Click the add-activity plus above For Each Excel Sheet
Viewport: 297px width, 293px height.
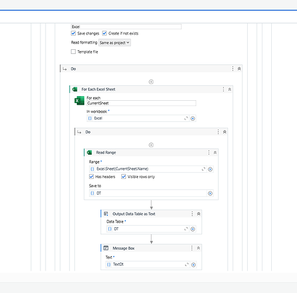click(x=151, y=82)
